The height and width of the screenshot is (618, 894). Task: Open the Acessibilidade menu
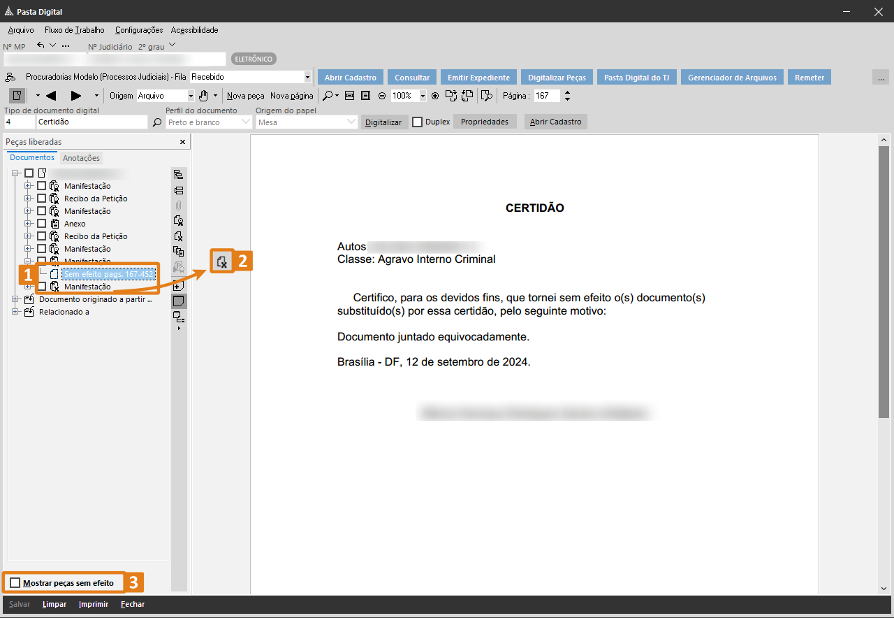coord(195,30)
